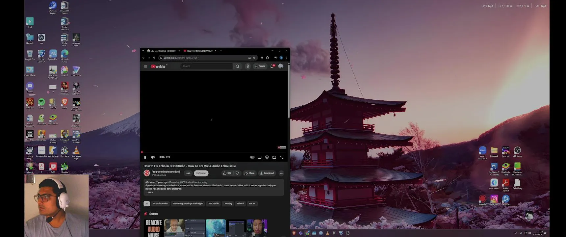Turn on subtitles in the player
Screen dimensions: 566x237
click(260, 157)
